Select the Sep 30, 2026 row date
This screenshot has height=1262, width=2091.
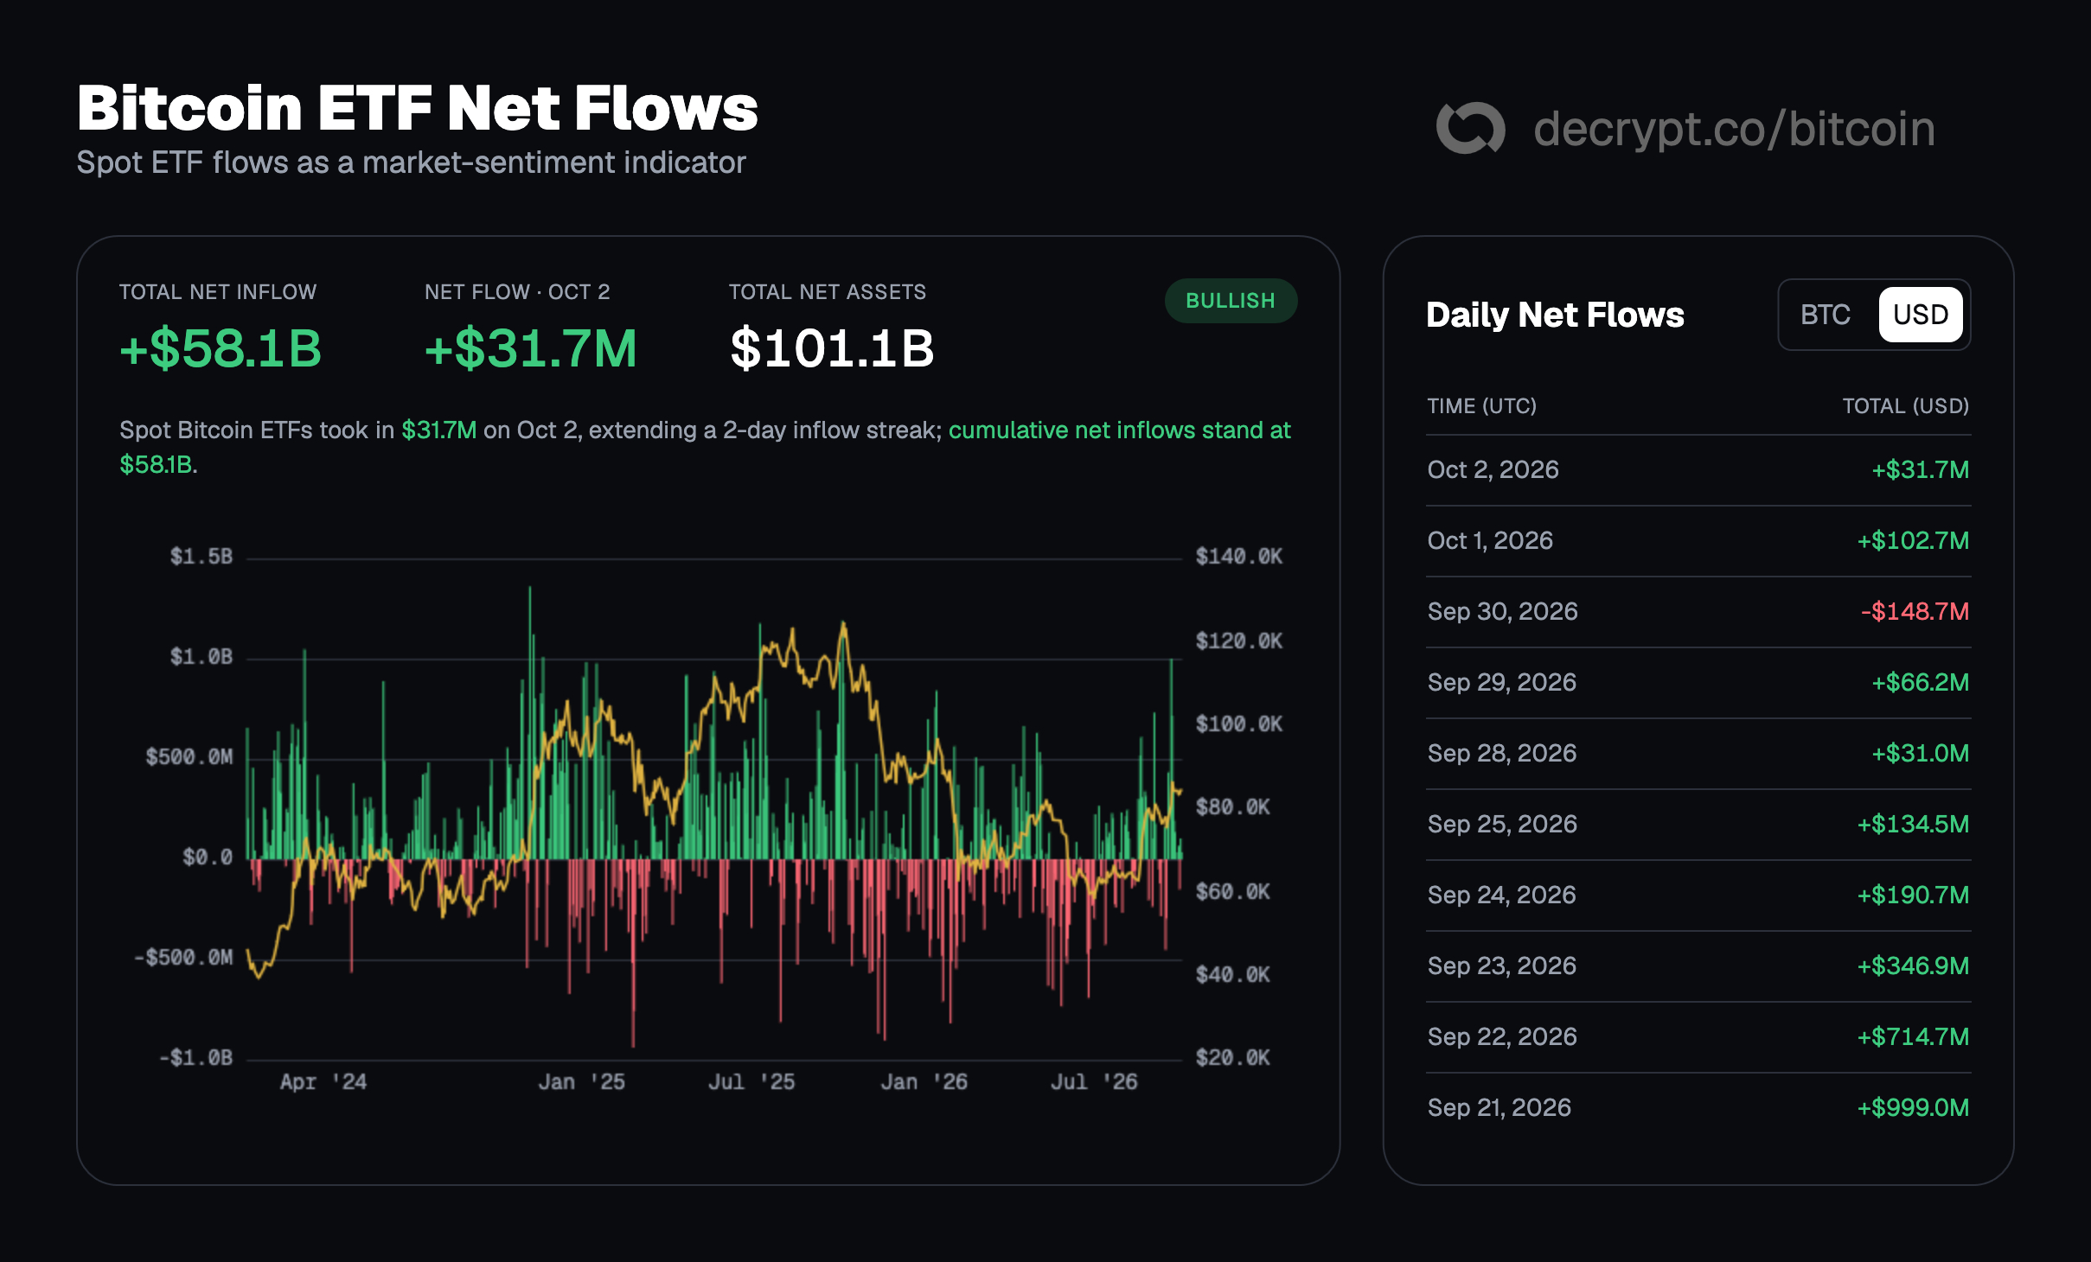(1503, 611)
